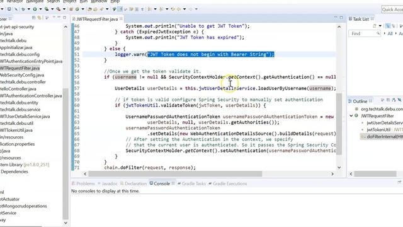
Task: Select doFilterInternal method in Outline
Action: pyautogui.click(x=385, y=136)
